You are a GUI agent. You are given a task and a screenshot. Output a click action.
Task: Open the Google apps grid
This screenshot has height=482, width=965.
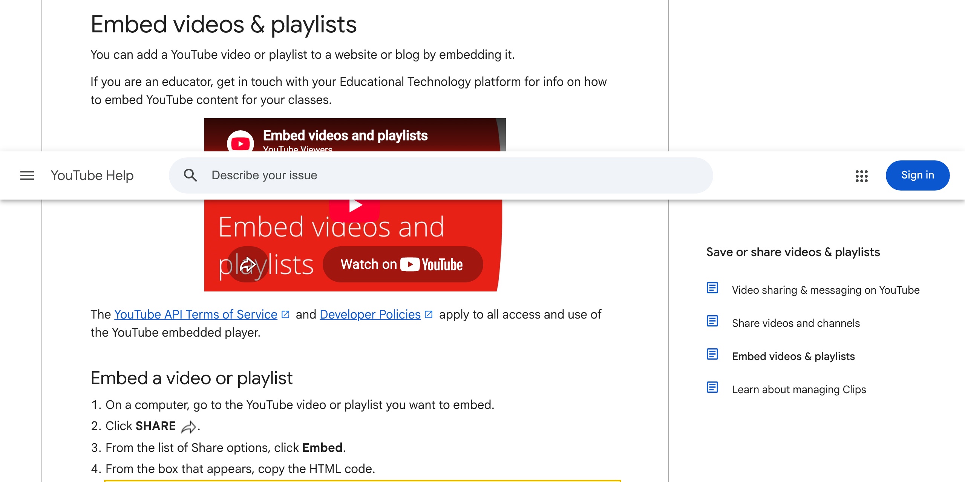click(x=862, y=176)
